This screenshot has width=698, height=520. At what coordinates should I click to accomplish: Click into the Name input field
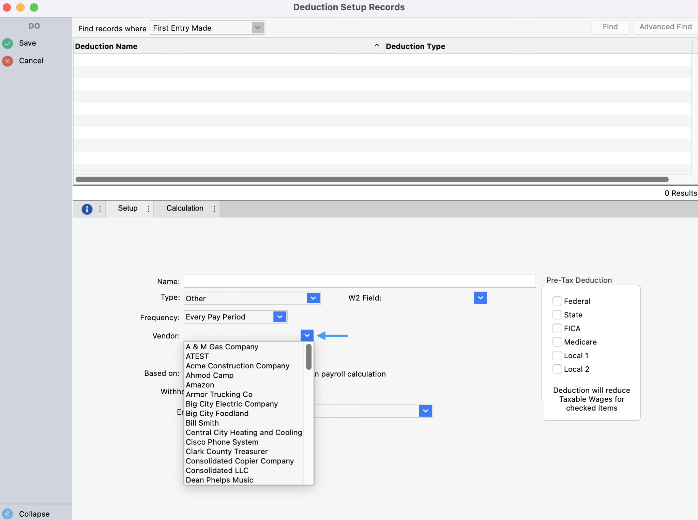click(x=360, y=281)
